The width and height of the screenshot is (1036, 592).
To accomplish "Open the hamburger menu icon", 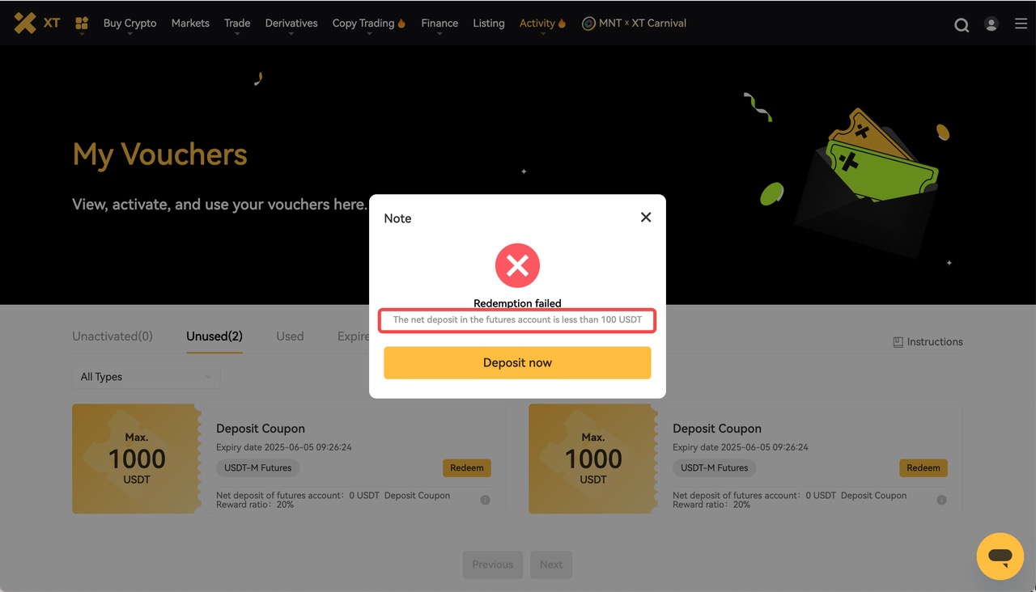I will (1021, 24).
